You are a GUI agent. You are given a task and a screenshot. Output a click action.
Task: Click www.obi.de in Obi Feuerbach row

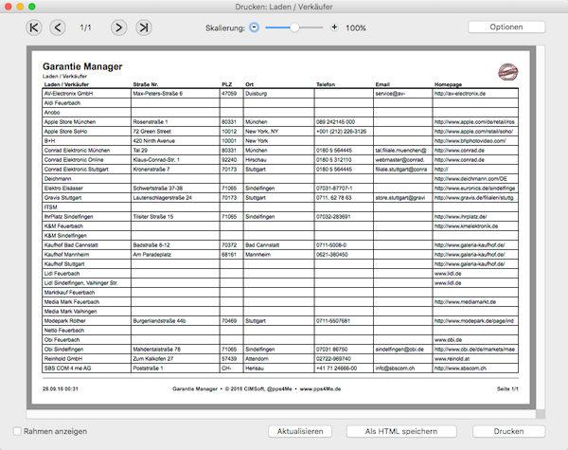[x=448, y=340]
